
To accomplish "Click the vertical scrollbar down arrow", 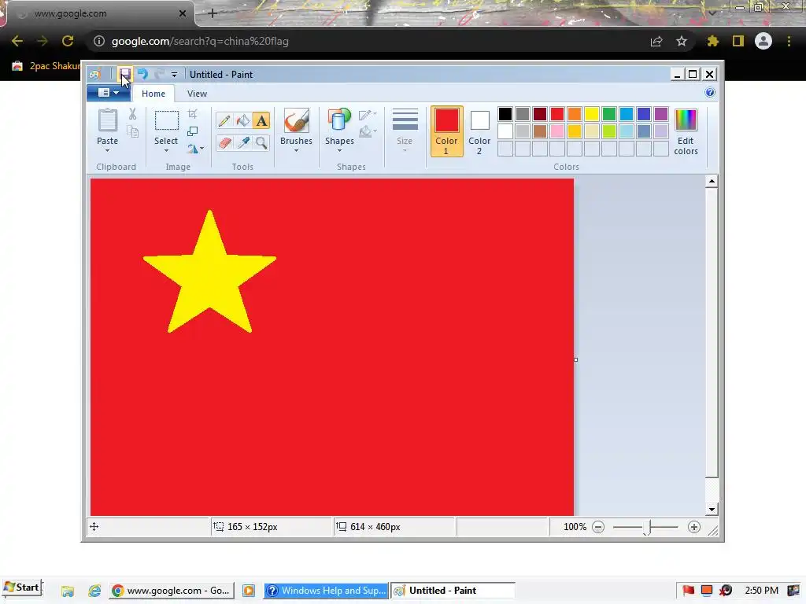I will click(712, 510).
